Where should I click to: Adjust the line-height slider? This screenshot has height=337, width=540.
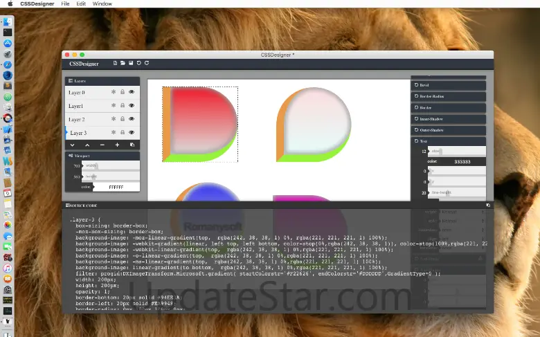coord(457,193)
